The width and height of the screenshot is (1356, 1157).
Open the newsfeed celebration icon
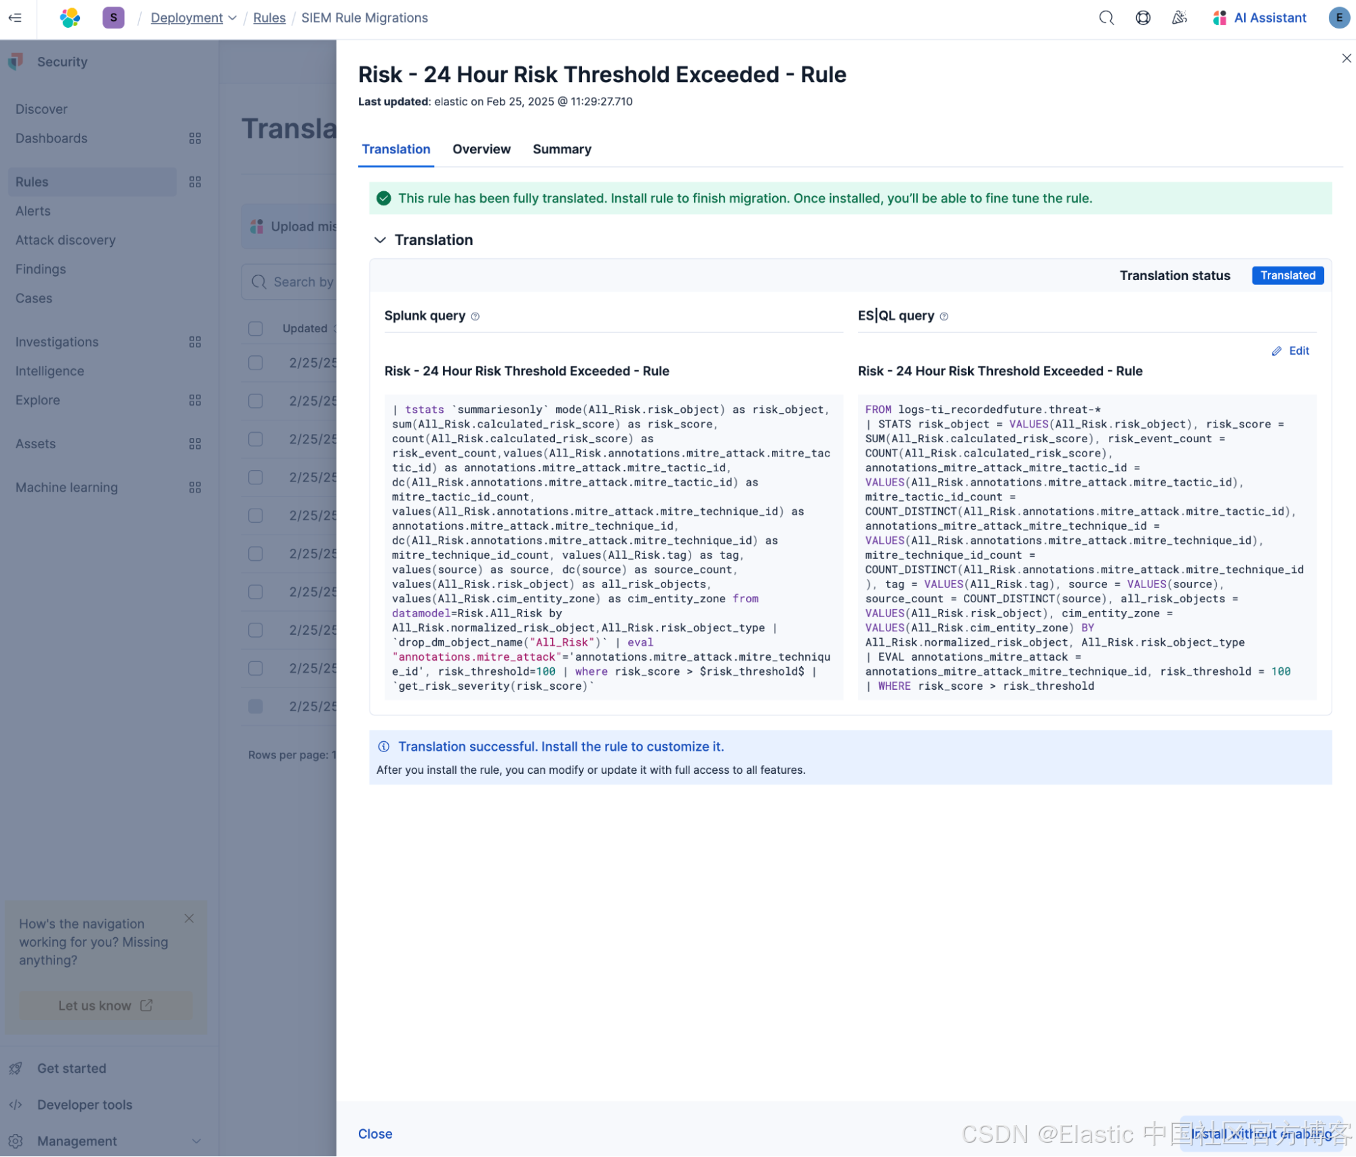pyautogui.click(x=1179, y=18)
